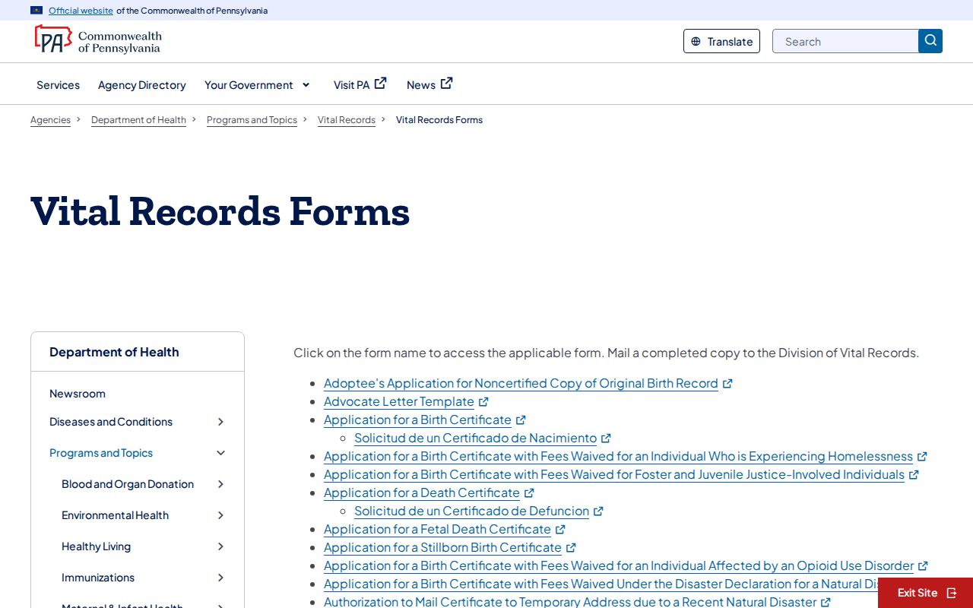Click the external icon after Stillborn Birth Certificate link
This screenshot has width=973, height=608.
pyautogui.click(x=571, y=548)
